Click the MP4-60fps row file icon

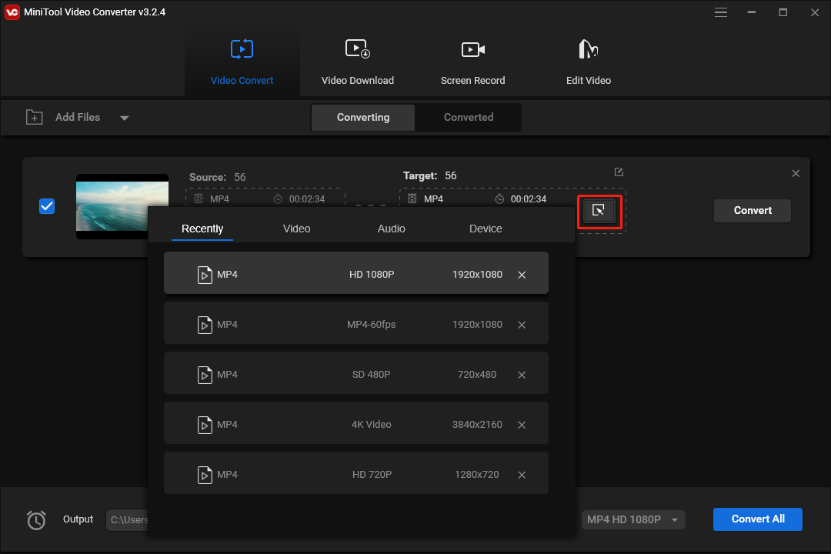[205, 325]
